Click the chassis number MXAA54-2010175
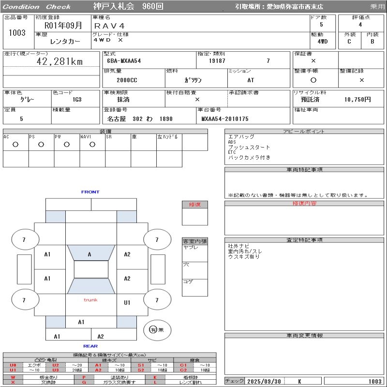Viewport: 387px width, 387px height. [225, 119]
